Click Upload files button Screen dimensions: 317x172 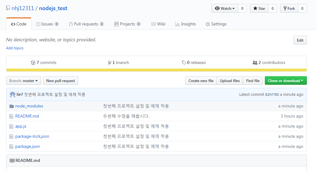[230, 81]
